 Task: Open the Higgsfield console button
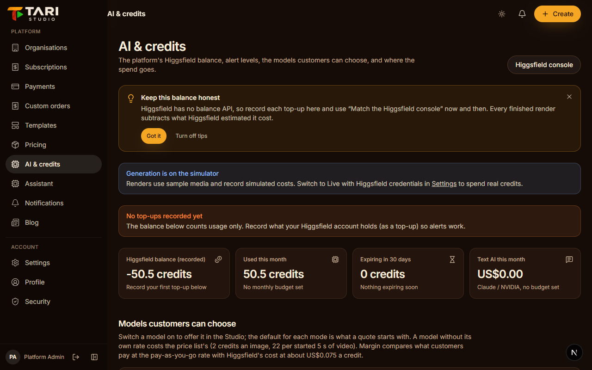(x=544, y=65)
